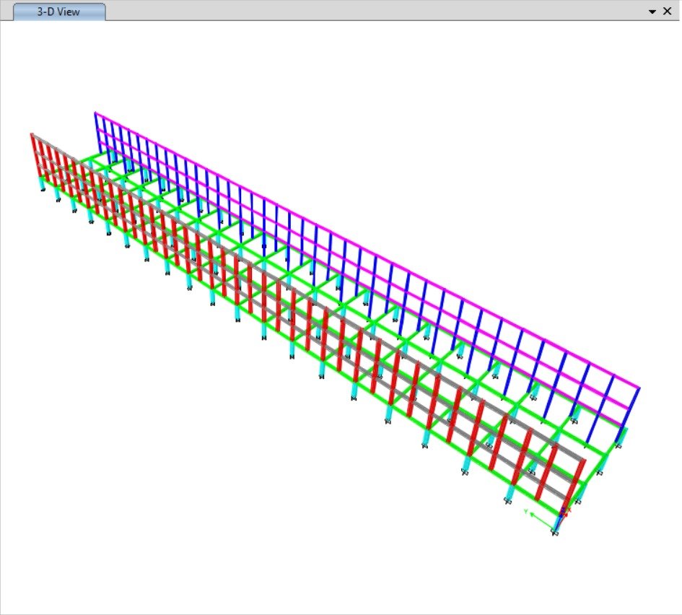Open the view window dropdown arrow
This screenshot has width=682, height=615.
(652, 12)
